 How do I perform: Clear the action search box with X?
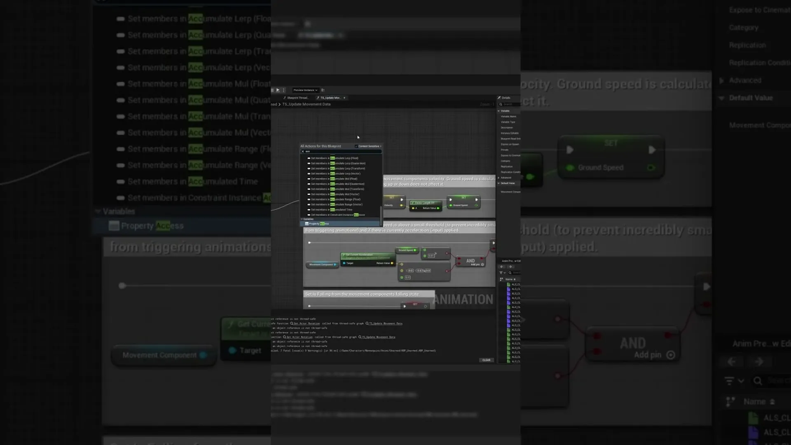pos(303,151)
